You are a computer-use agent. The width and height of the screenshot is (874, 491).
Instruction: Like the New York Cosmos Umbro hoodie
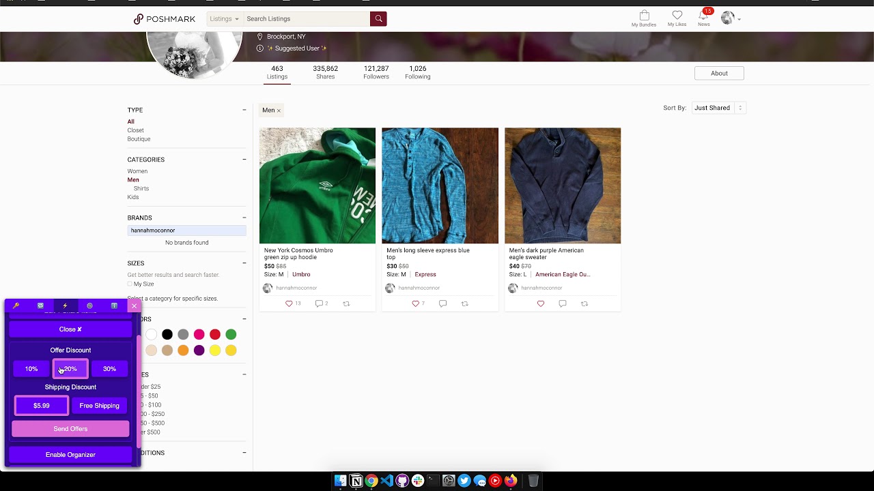(x=289, y=303)
